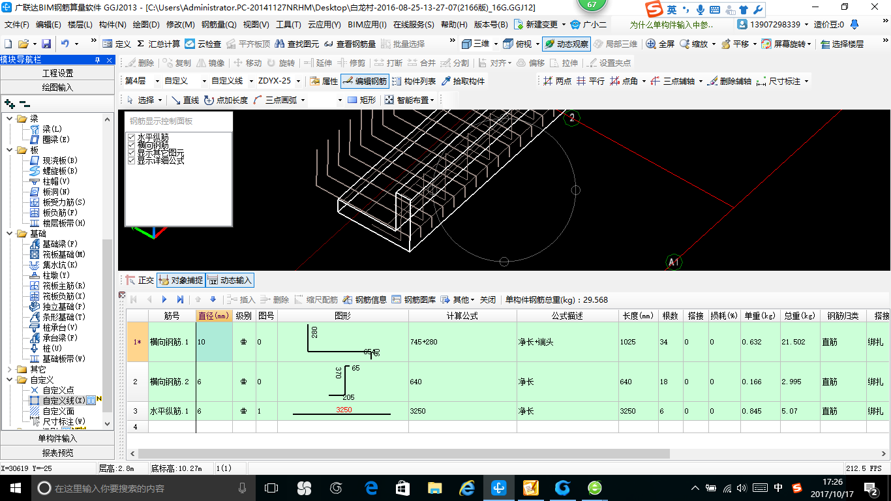Open 钢筋图库 rebar shape library
The width and height of the screenshot is (891, 501).
point(414,299)
